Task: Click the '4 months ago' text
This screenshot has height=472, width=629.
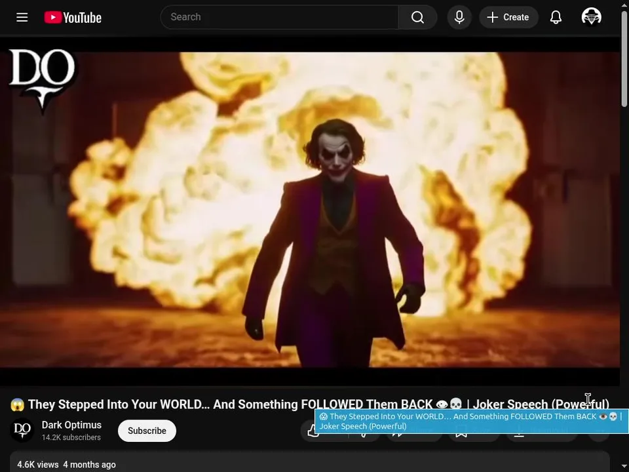Action: tap(90, 464)
